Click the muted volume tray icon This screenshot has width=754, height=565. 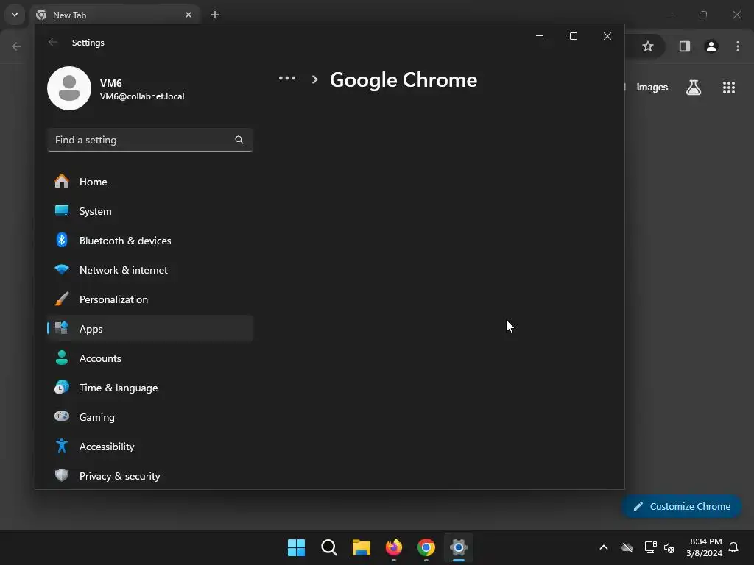coord(669,547)
